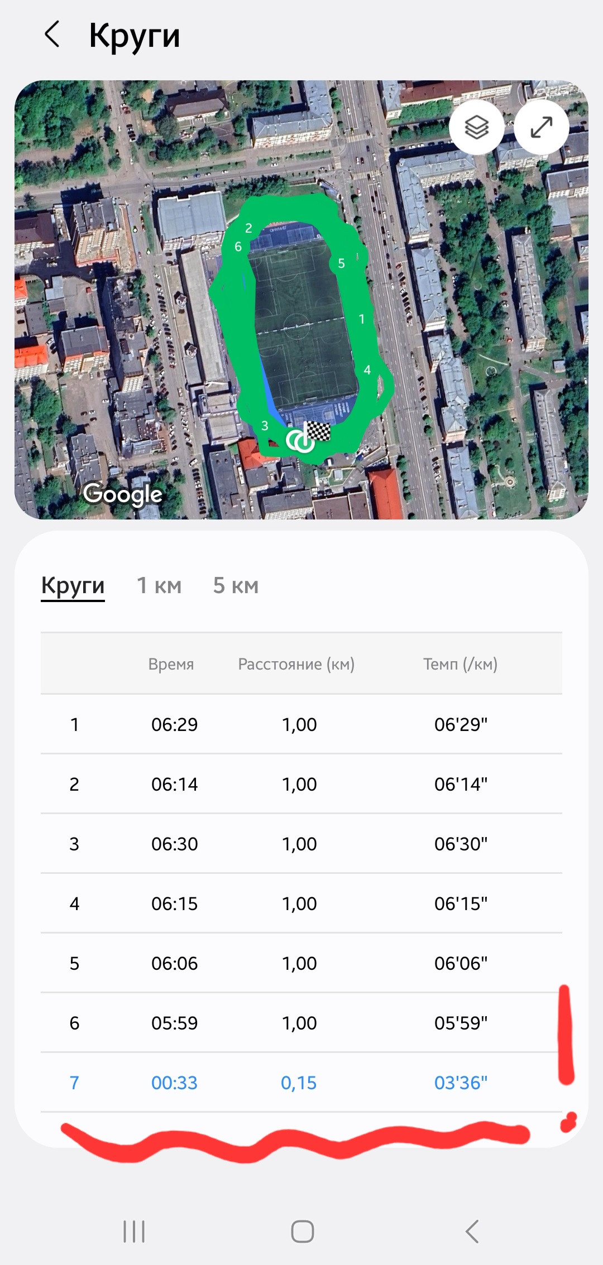Tap the Расстояние (км) column header

pyautogui.click(x=296, y=664)
